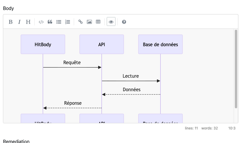Screen dimensions: 246x143
Task: Insert an image using the picture icon
Action: click(89, 22)
